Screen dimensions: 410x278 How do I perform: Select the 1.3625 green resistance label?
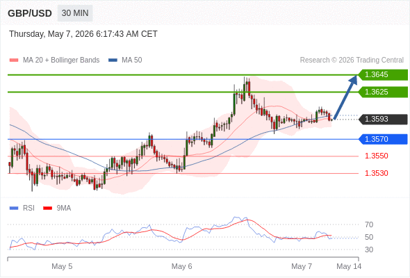tap(383, 92)
